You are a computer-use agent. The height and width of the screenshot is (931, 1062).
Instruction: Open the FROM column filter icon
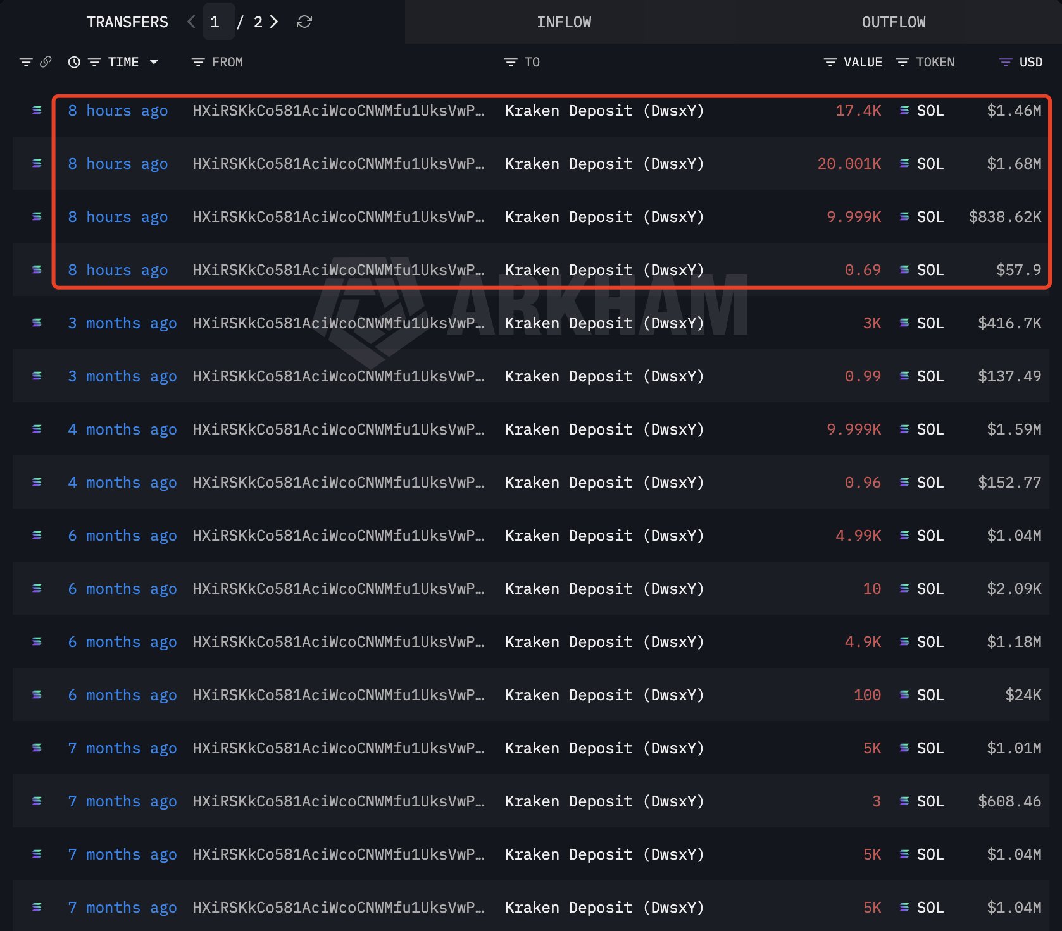click(x=198, y=62)
